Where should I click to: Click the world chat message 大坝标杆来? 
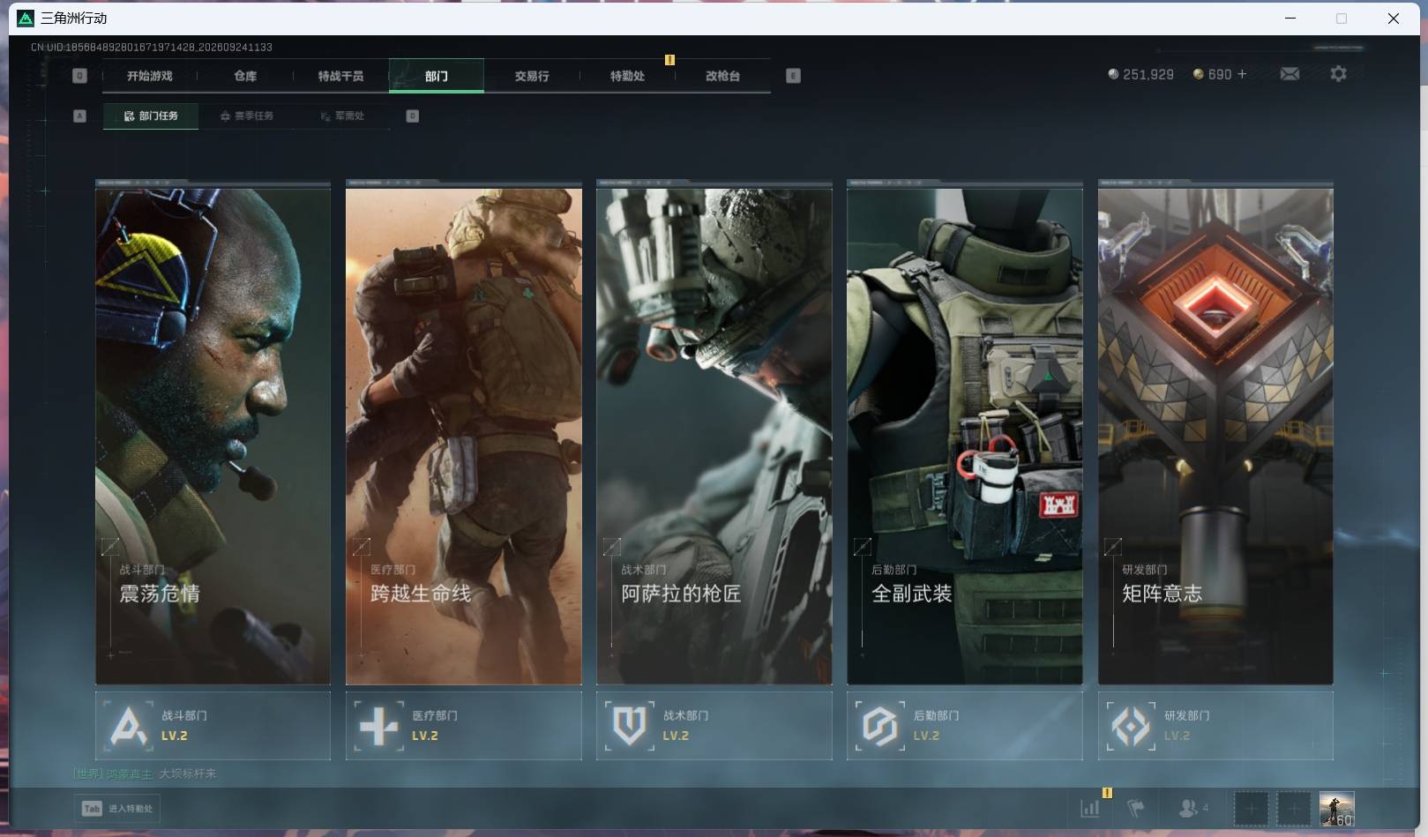(x=187, y=773)
